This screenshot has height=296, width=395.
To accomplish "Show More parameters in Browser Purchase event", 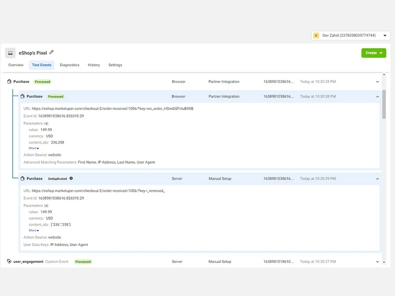I will click(x=34, y=148).
